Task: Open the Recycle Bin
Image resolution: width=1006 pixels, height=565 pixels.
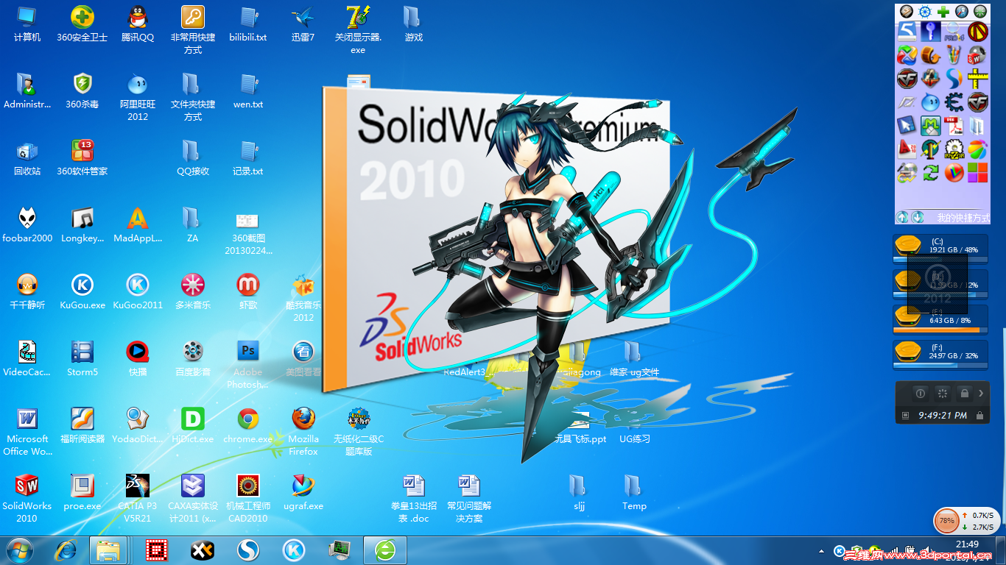Action: [27, 151]
